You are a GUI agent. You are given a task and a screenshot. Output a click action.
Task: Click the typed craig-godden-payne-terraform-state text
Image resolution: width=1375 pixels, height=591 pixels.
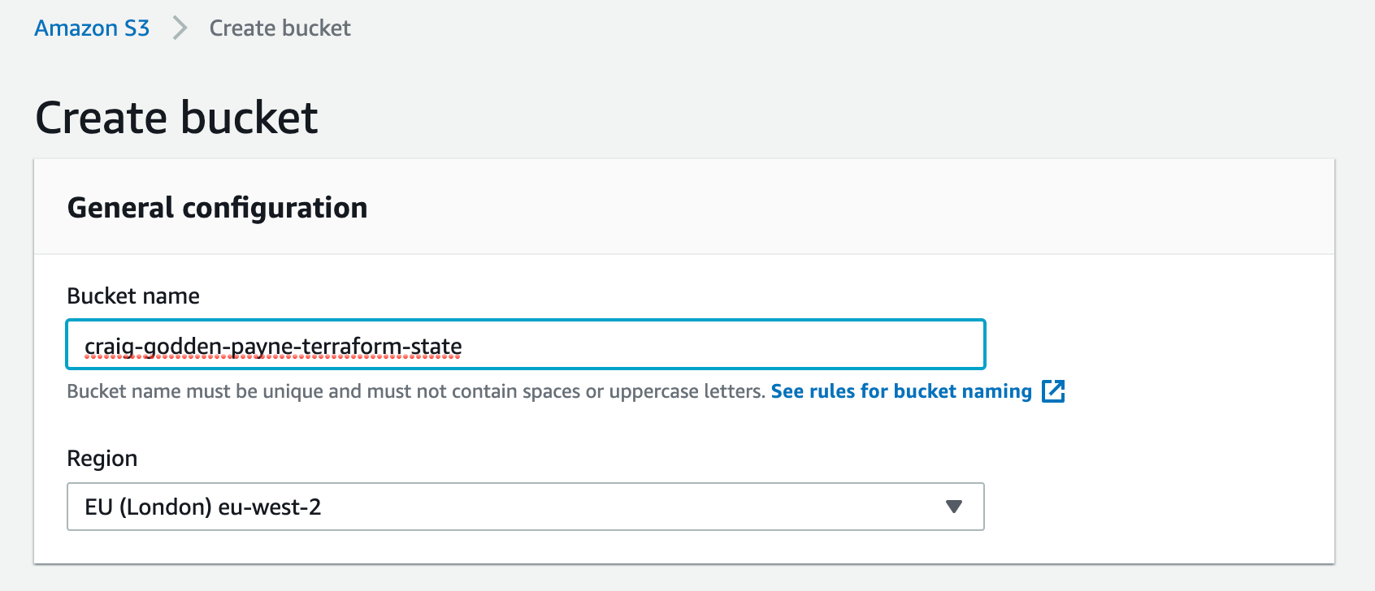(273, 347)
